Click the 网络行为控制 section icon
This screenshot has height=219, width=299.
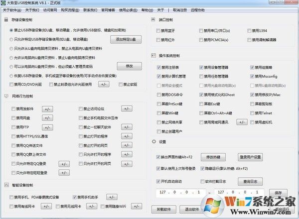[x=6, y=96]
